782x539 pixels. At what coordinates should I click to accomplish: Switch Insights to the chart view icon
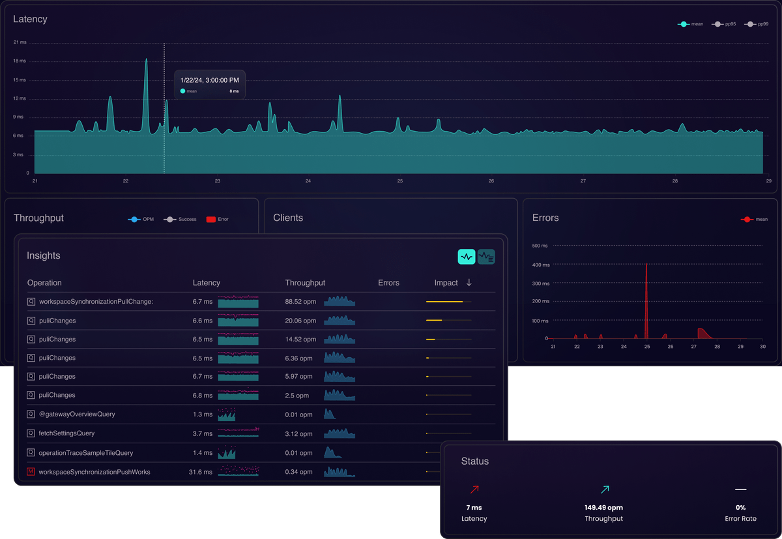[x=467, y=257]
